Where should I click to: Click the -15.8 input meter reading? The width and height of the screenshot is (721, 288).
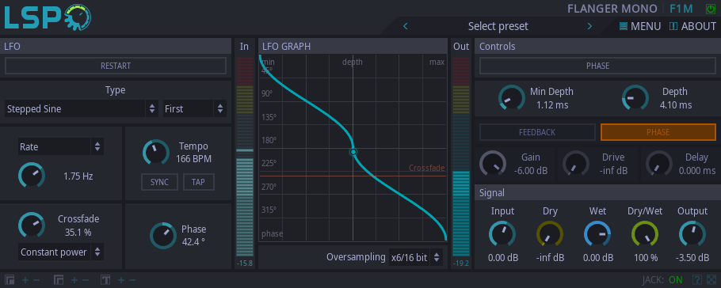coord(245,263)
